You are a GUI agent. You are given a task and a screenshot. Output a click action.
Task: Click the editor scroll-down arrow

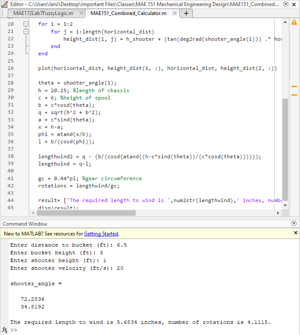click(285, 205)
